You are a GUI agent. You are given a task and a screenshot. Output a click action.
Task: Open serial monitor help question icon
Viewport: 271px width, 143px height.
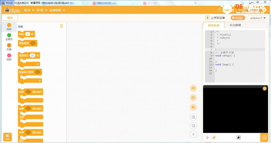264,88
